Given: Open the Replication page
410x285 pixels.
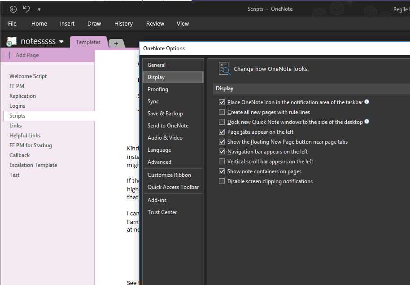Looking at the screenshot, I should click(x=49, y=96).
